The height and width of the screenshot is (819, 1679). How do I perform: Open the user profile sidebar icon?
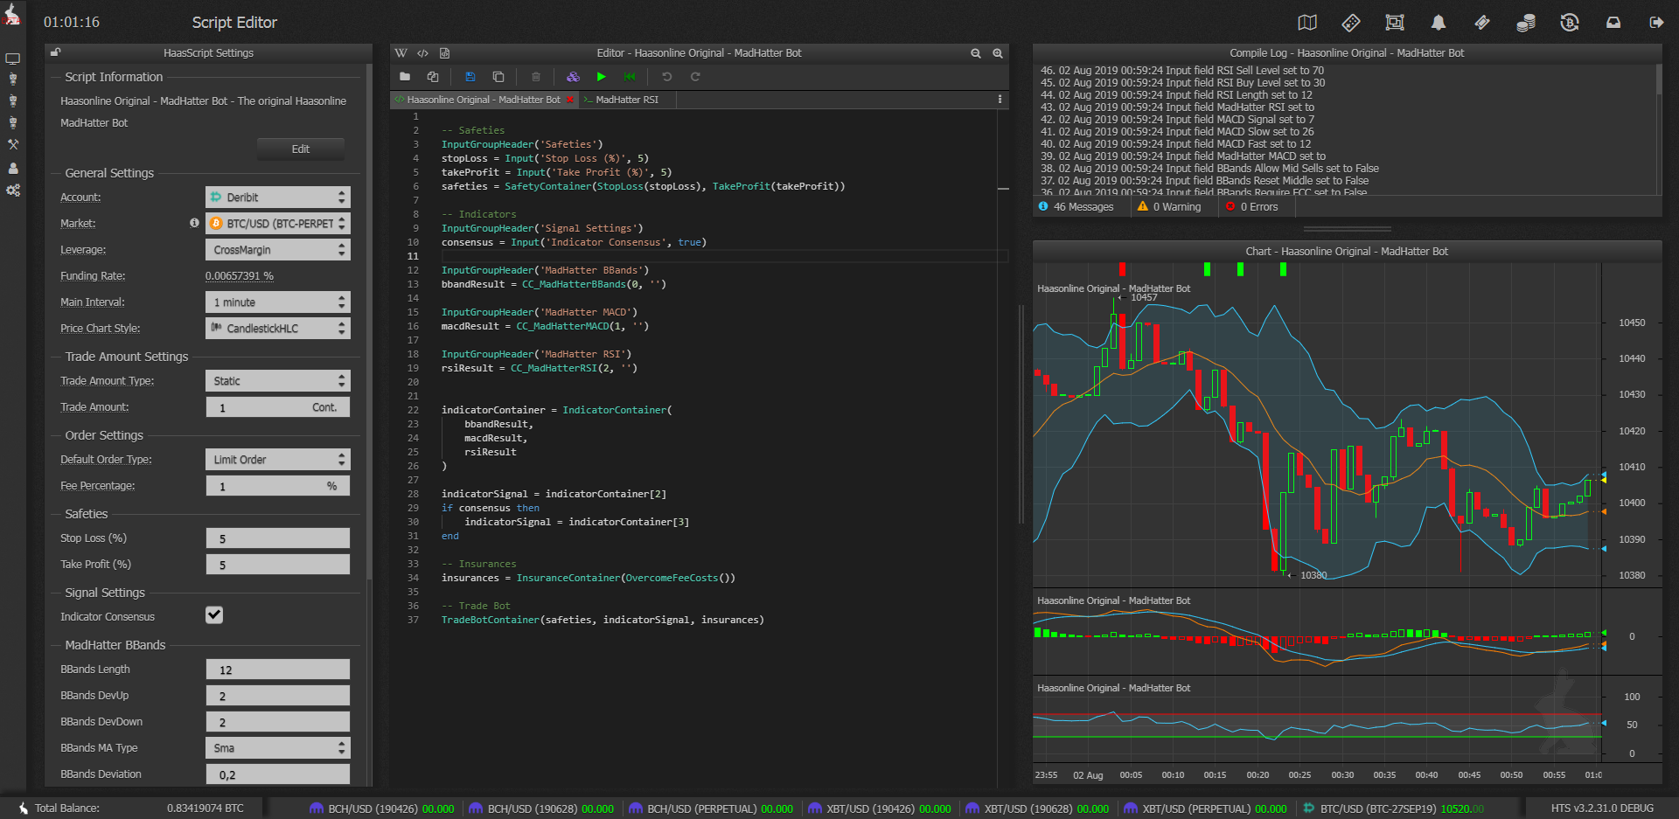coord(12,168)
